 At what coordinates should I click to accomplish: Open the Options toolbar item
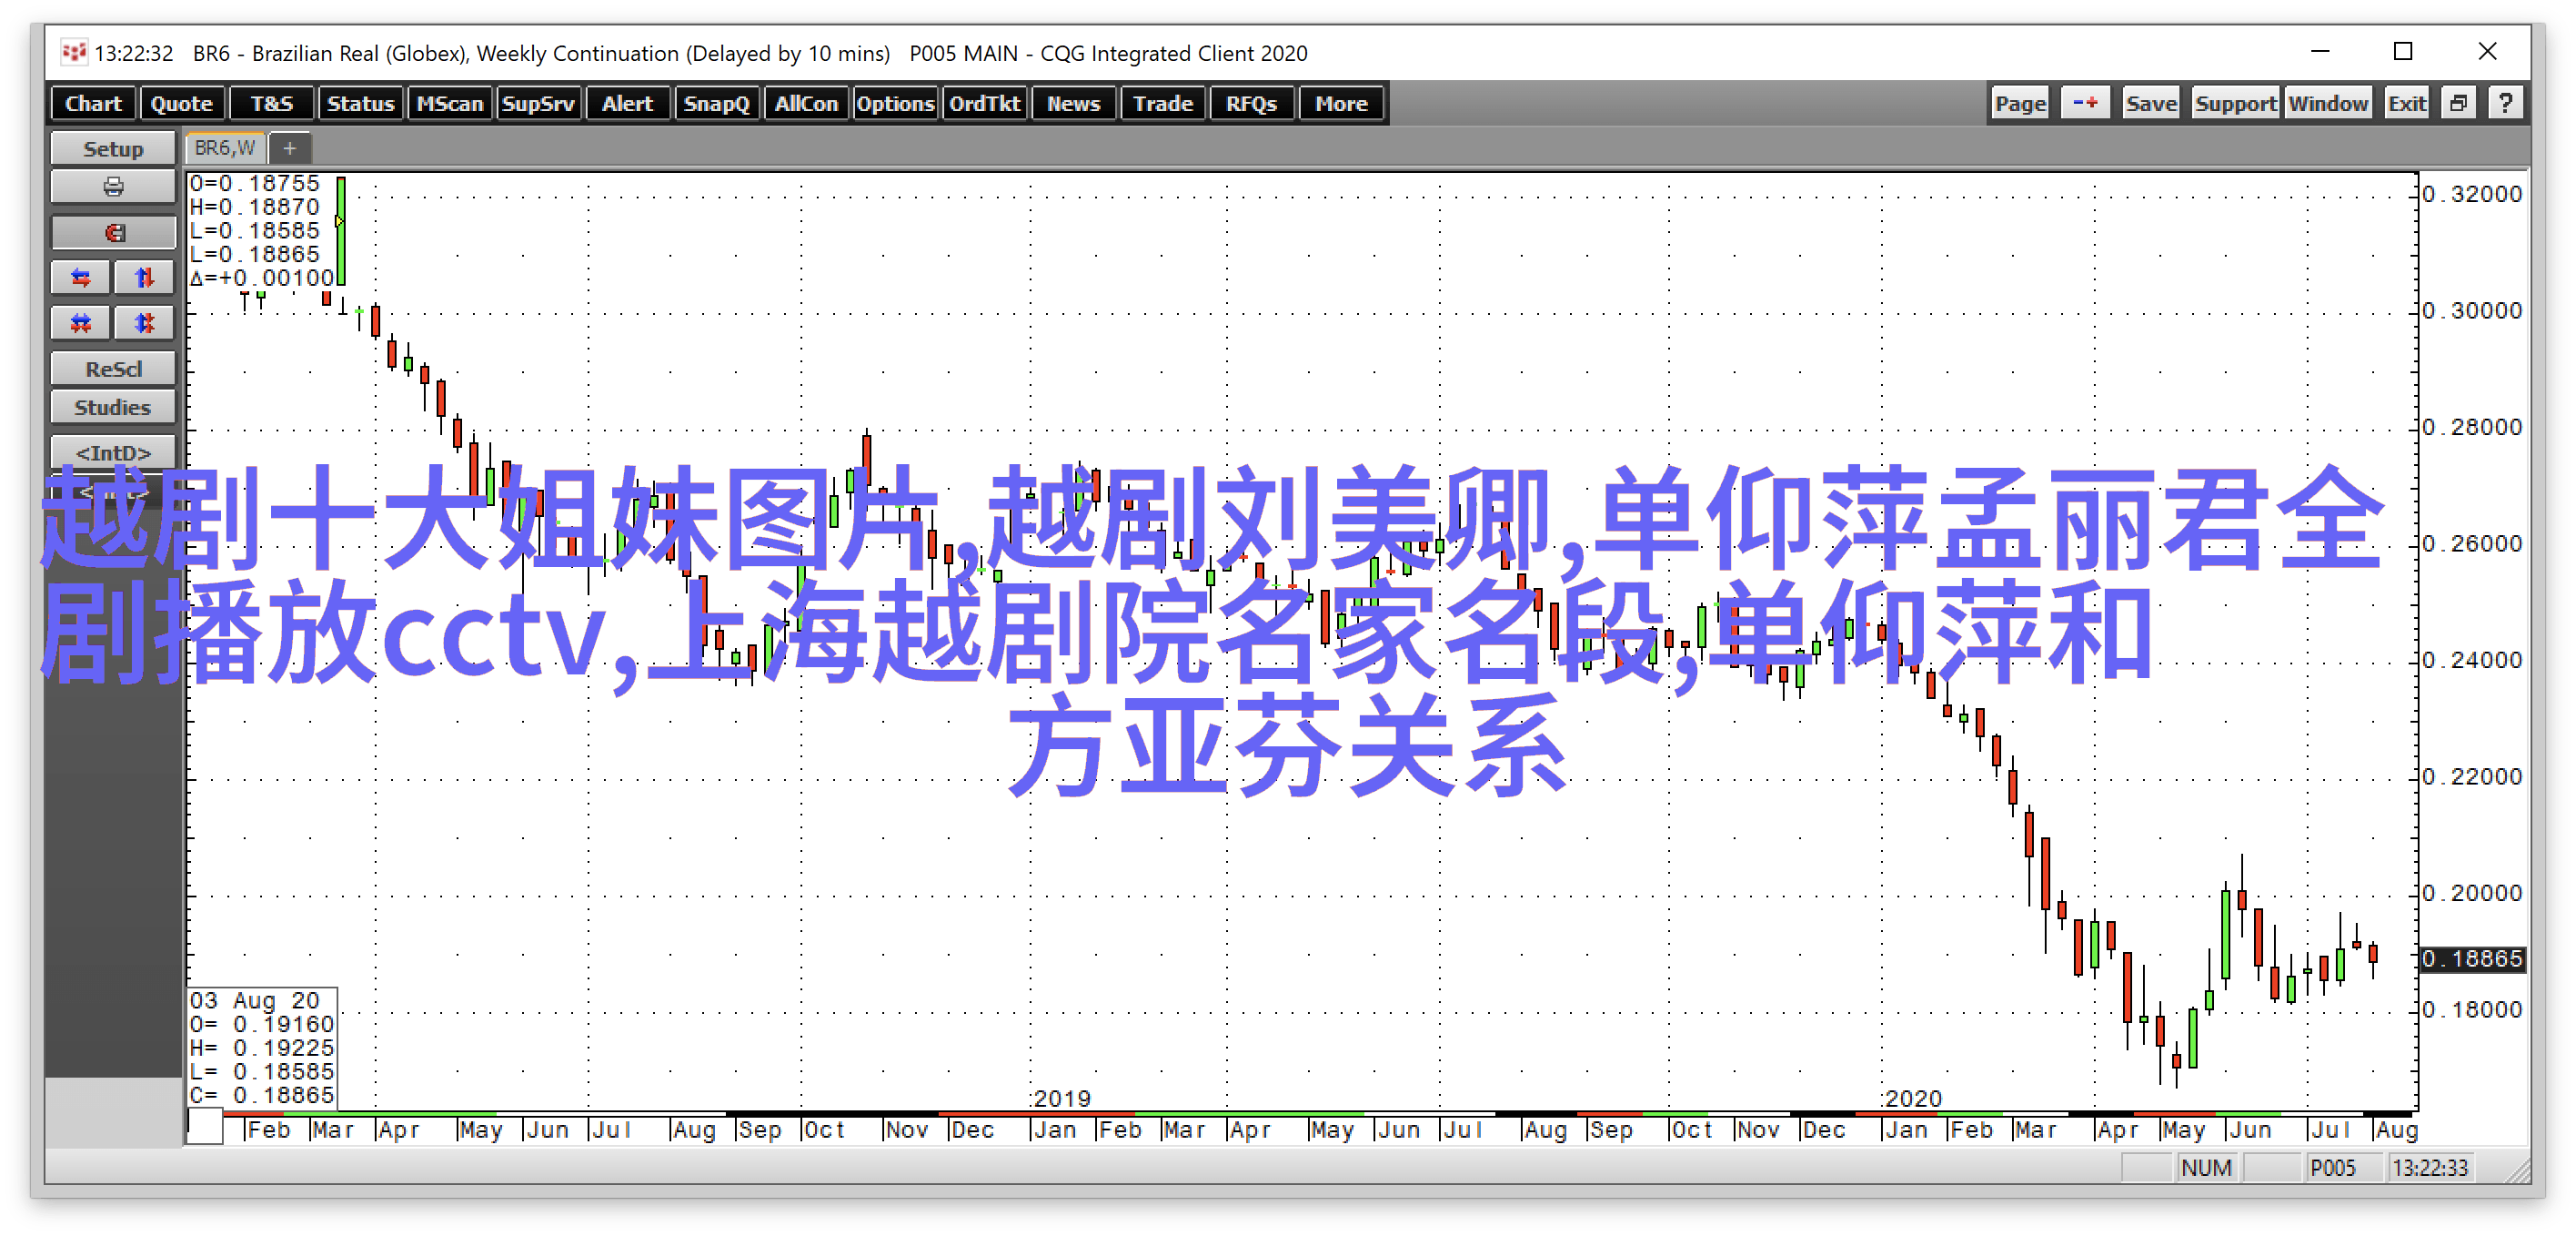(x=894, y=103)
